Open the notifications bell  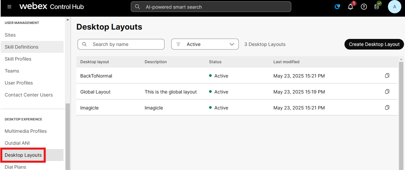350,7
